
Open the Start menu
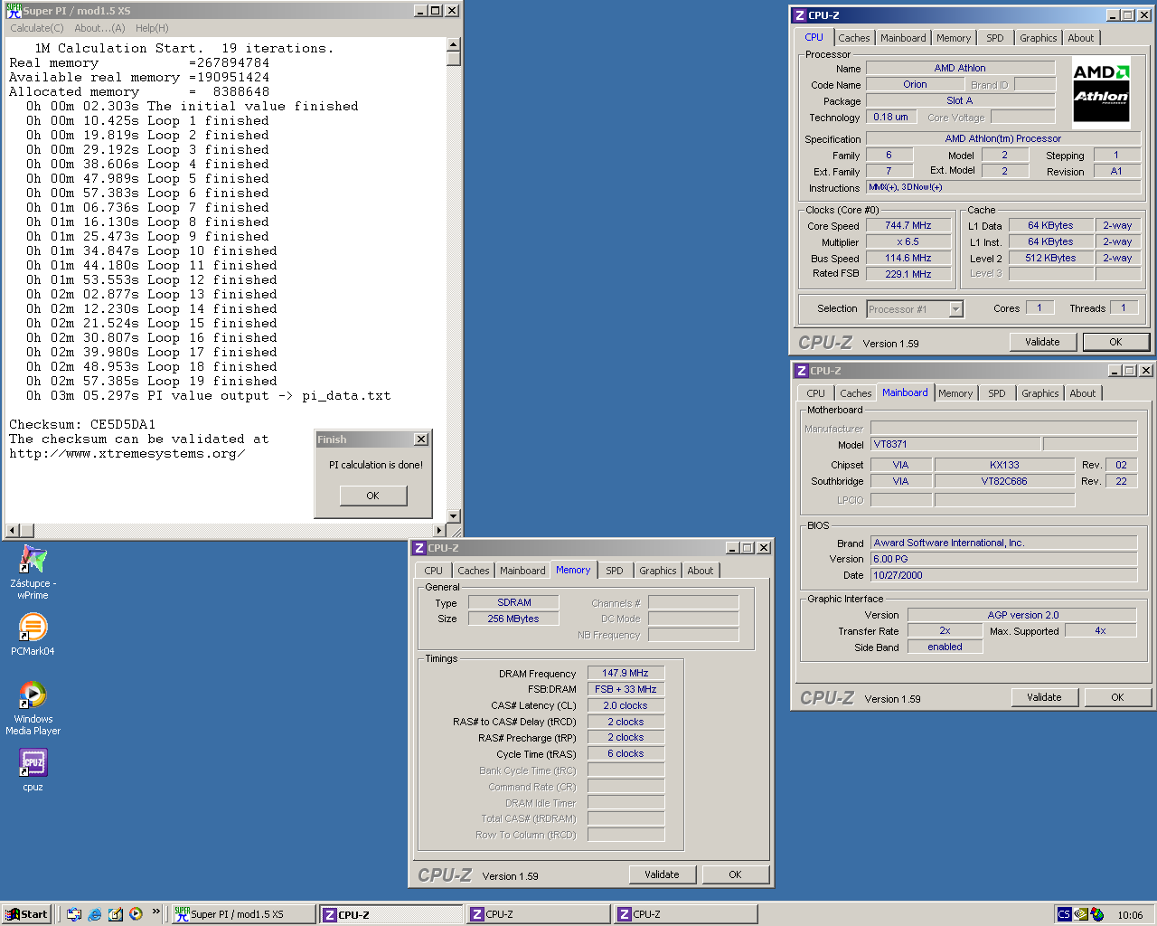pyautogui.click(x=26, y=914)
